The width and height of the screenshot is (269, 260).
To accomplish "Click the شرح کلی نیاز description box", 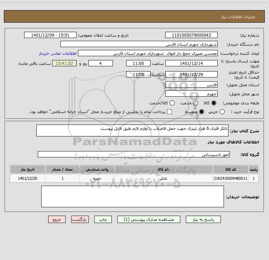I will 132,131.
